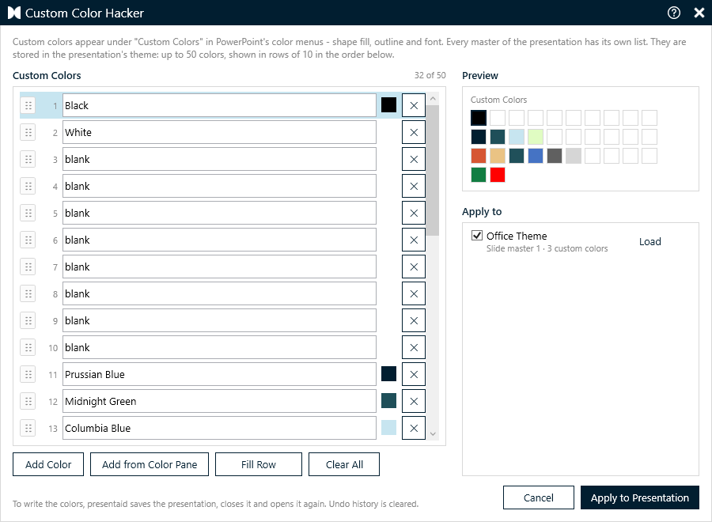
Task: Delete blank row 6 using its X
Action: click(414, 240)
